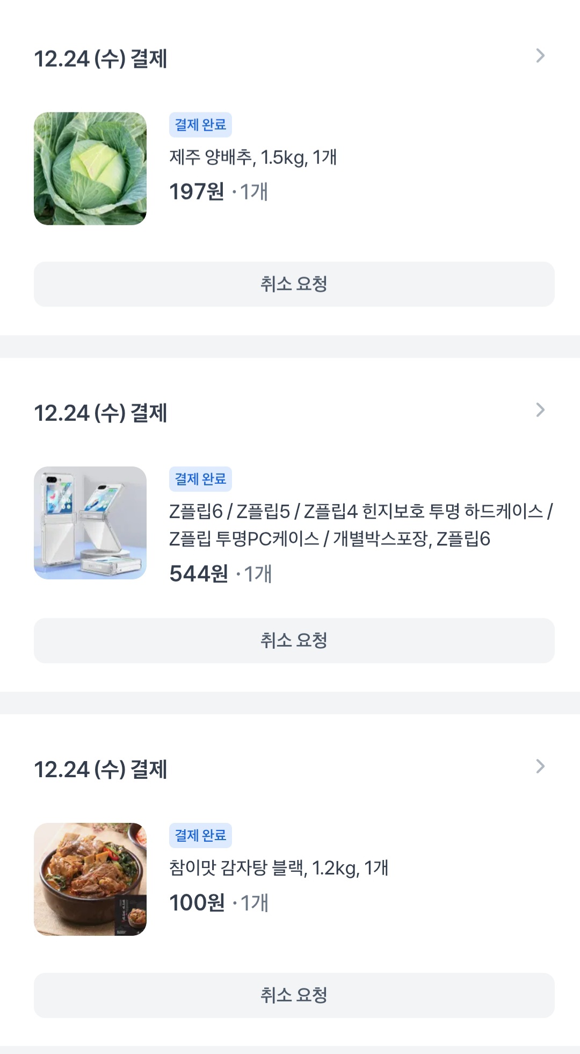This screenshot has width=580, height=1054.
Task: Request cancellation of the Z플립6 case order
Action: tap(294, 641)
